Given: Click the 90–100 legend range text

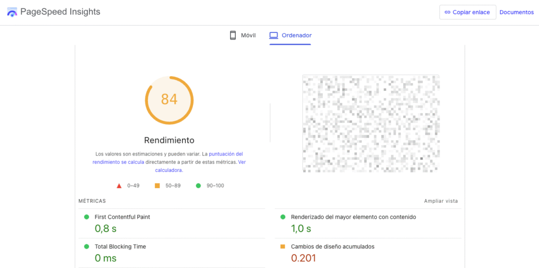Looking at the screenshot, I should 215,186.
